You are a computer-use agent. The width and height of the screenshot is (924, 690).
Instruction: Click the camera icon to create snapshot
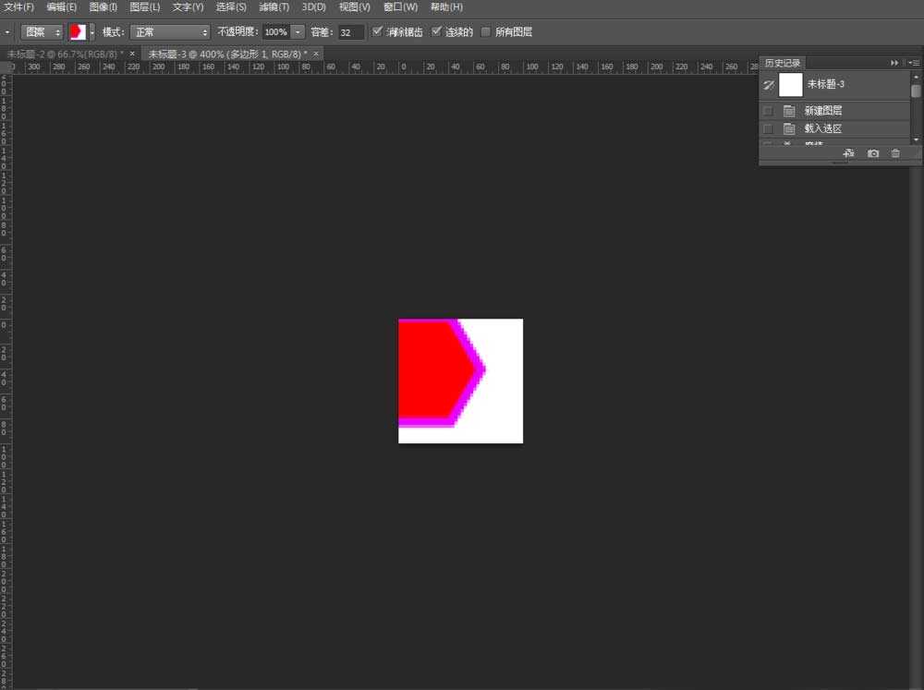(873, 153)
